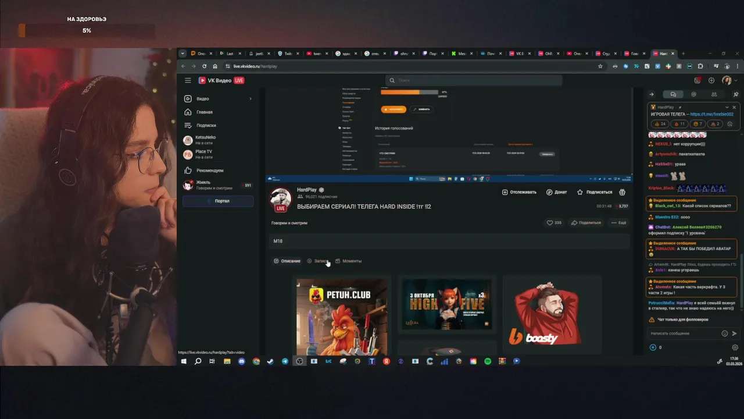Send the chat message with the arrow
This screenshot has height=419, width=744.
(734, 333)
